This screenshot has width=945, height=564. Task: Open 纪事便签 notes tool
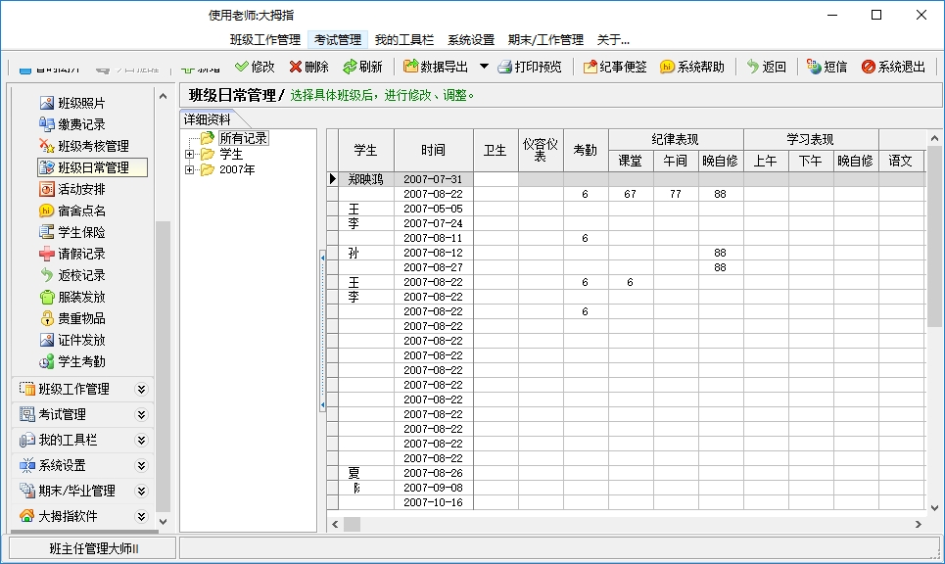(614, 67)
